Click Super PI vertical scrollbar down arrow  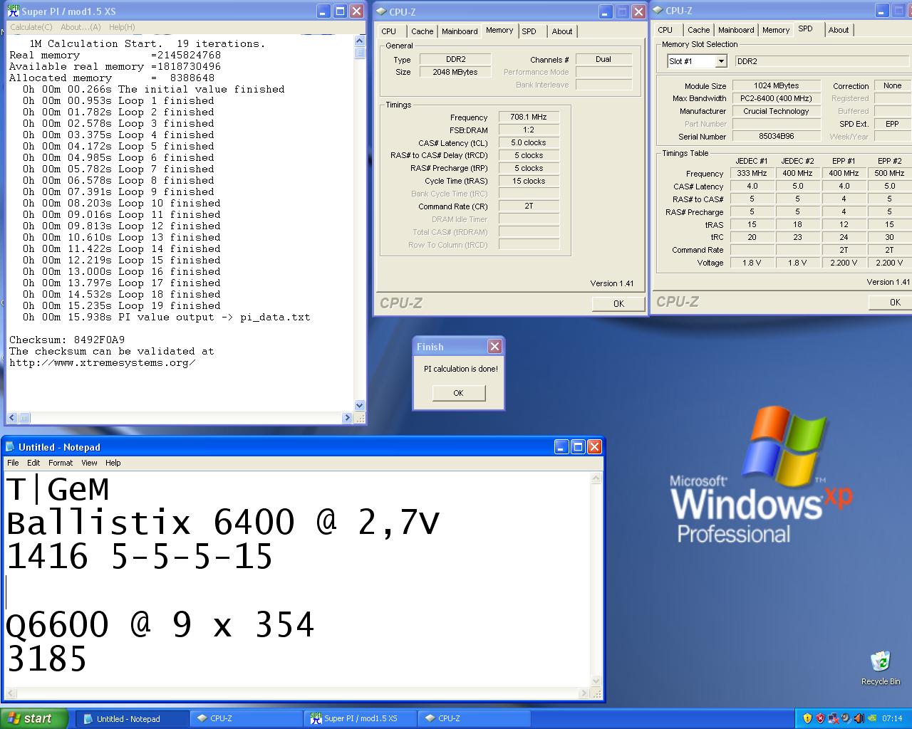[x=360, y=405]
